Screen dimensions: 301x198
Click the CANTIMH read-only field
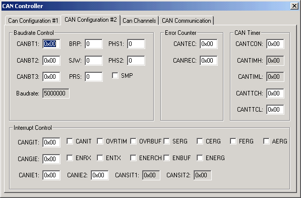point(275,61)
